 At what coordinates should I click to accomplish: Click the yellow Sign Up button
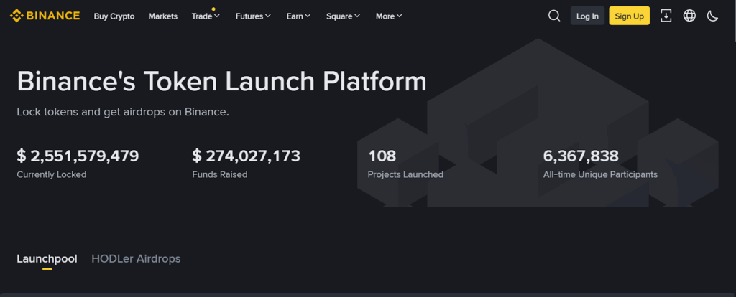coord(629,16)
